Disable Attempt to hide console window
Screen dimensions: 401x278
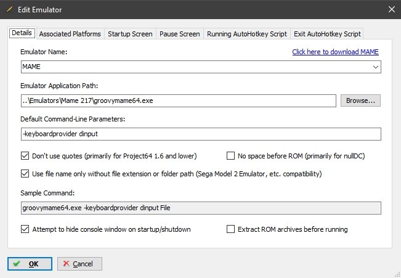tap(25, 229)
